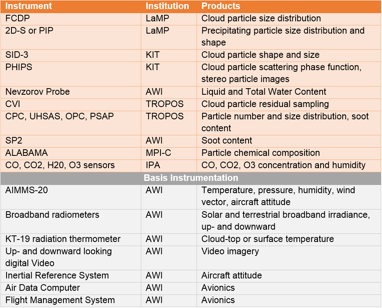Select the MPI-C institution cell
This screenshot has width=382, height=308.
(x=158, y=153)
